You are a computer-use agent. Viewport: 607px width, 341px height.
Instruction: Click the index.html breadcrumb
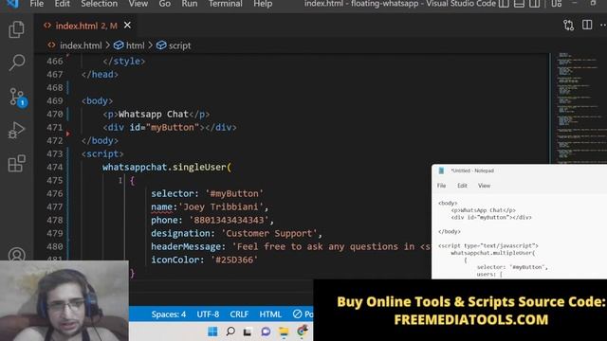(x=81, y=45)
